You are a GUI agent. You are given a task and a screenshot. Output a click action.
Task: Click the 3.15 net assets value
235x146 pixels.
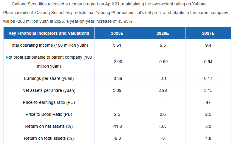208,91
